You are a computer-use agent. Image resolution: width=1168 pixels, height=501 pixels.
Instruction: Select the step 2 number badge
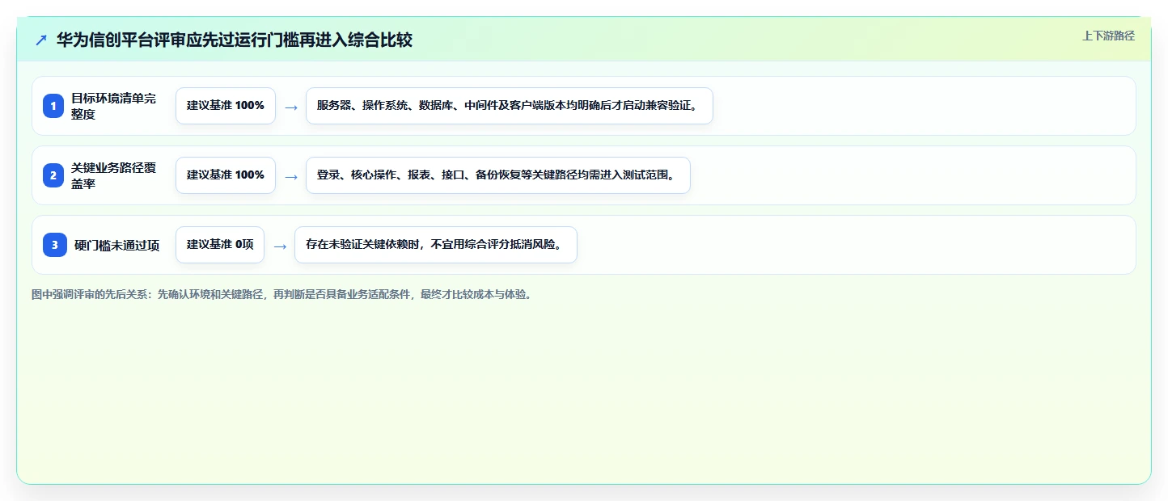pyautogui.click(x=53, y=175)
